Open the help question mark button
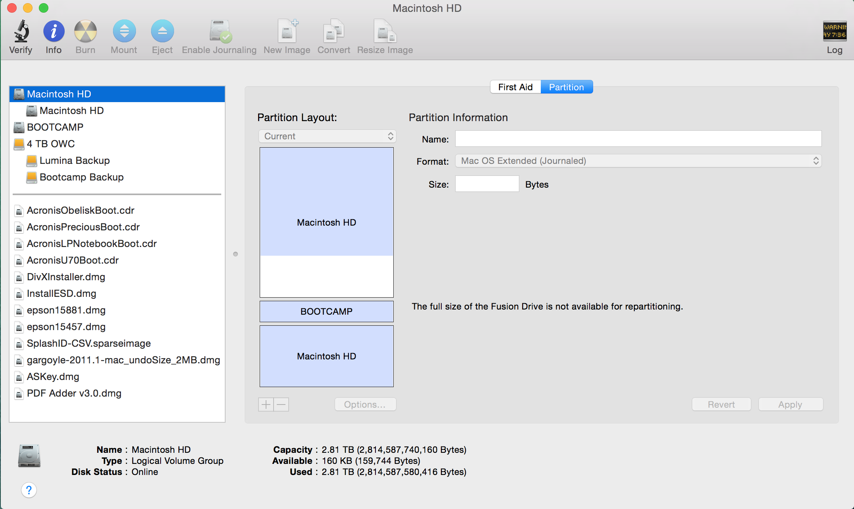The height and width of the screenshot is (509, 854). [29, 490]
